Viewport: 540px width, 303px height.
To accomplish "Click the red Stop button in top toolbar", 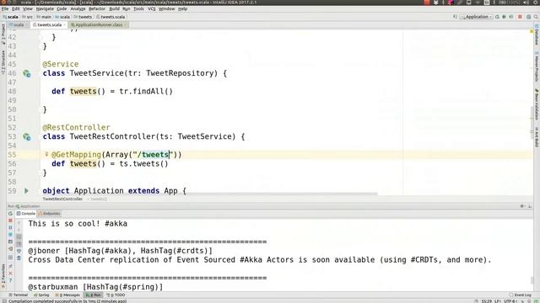I will (x=520, y=17).
